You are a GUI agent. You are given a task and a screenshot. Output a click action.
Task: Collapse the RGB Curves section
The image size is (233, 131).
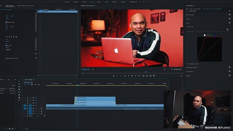click(187, 27)
